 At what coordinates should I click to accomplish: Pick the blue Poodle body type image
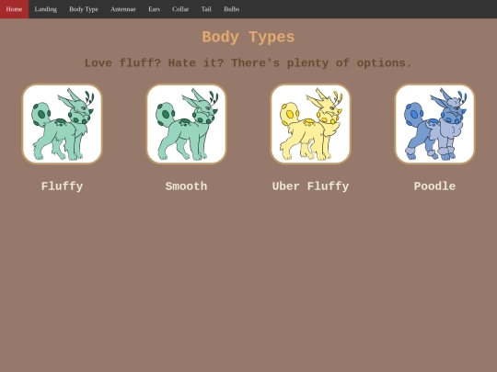coord(434,124)
